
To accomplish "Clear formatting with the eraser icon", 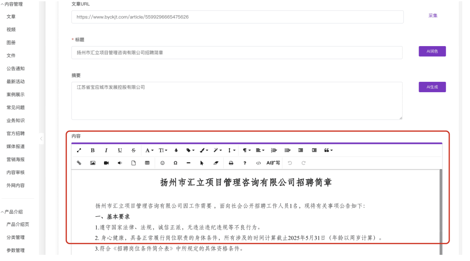I will [x=216, y=163].
